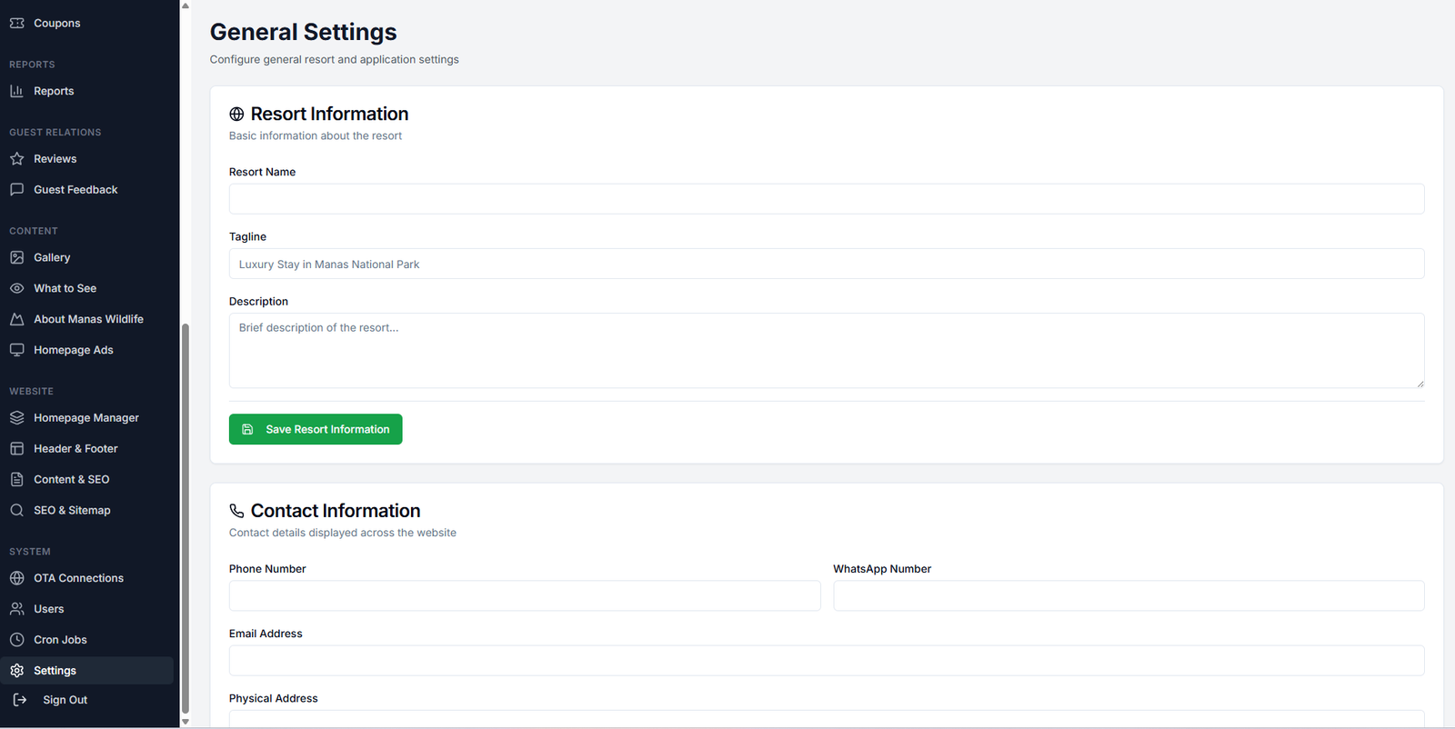Focus the Resort Name text field
The width and height of the screenshot is (1455, 729).
pos(826,199)
